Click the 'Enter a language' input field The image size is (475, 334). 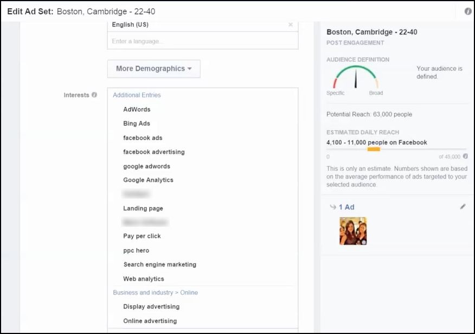(203, 41)
